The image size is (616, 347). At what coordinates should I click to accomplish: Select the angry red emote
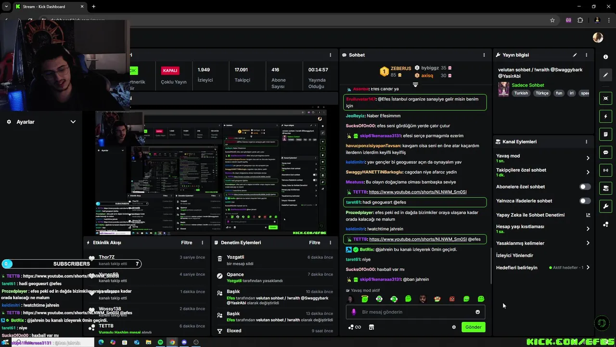click(x=452, y=299)
